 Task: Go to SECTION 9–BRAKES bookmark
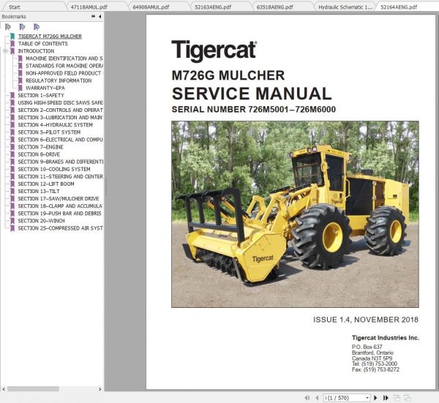(61, 162)
